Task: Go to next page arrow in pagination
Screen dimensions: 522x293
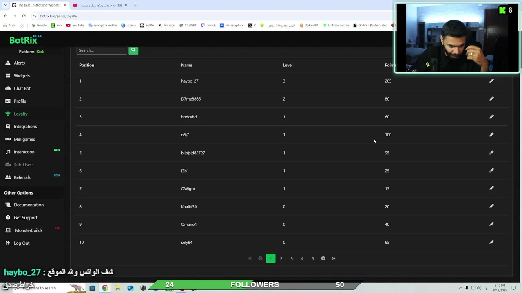Action: [323, 258]
